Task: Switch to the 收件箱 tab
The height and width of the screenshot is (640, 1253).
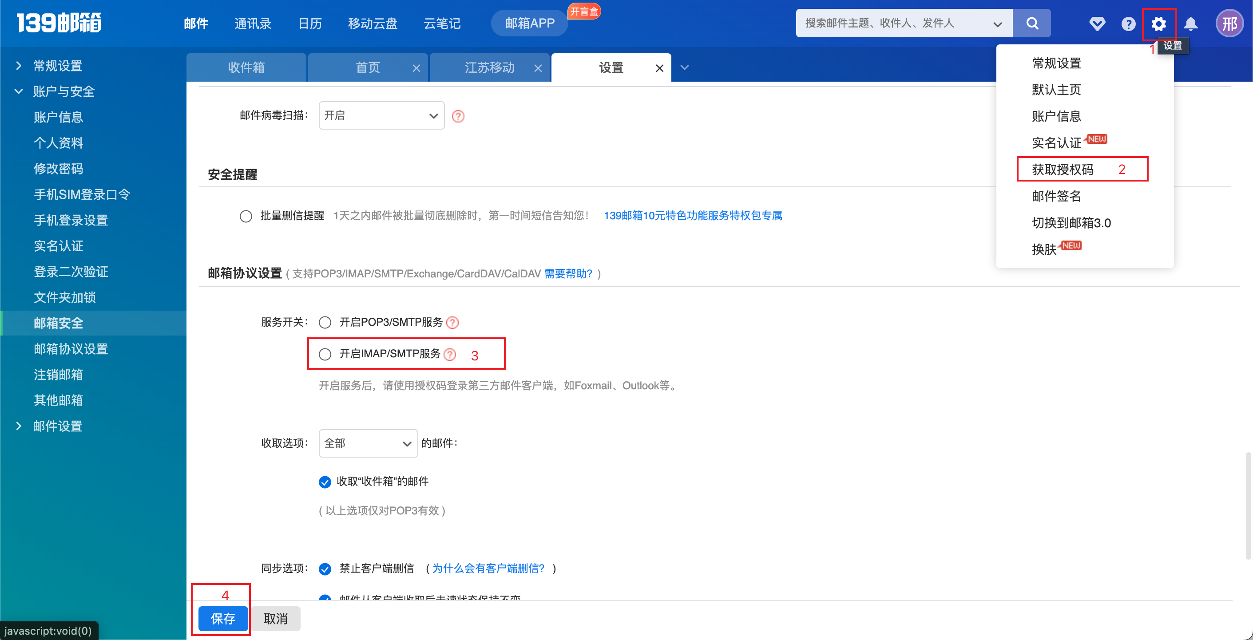Action: (246, 67)
